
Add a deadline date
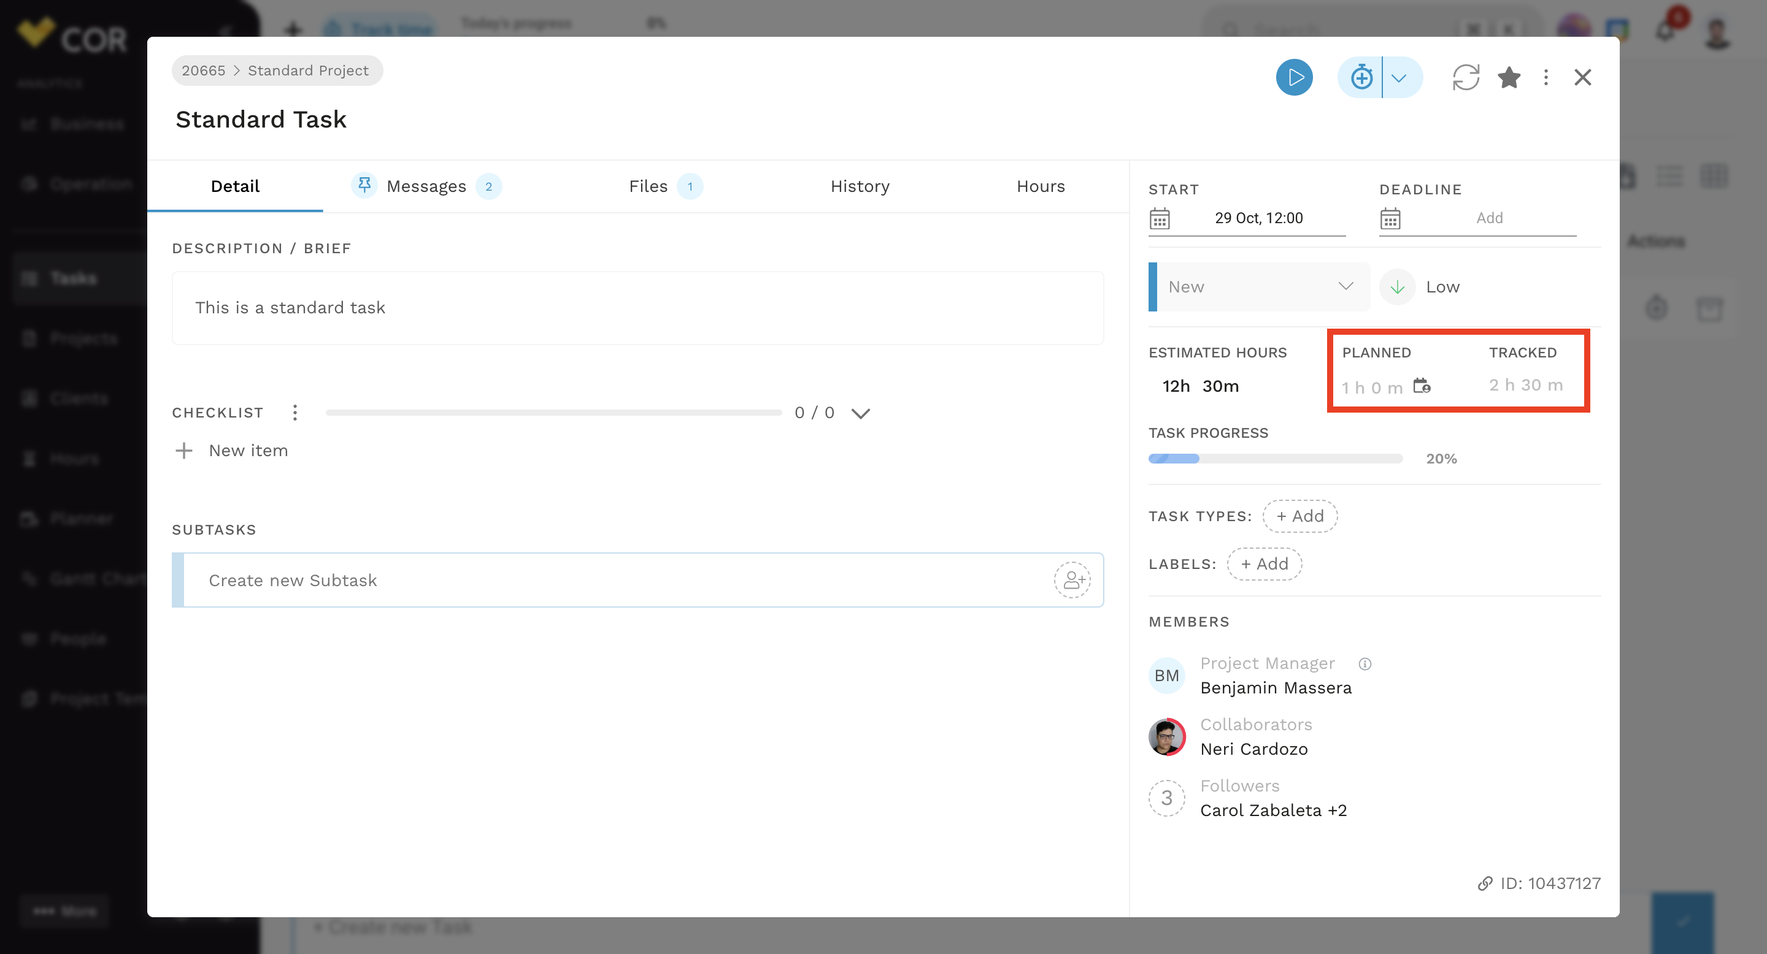(1489, 218)
